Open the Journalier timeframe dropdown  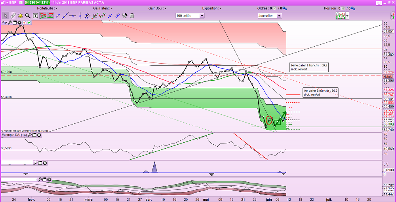click(270, 16)
